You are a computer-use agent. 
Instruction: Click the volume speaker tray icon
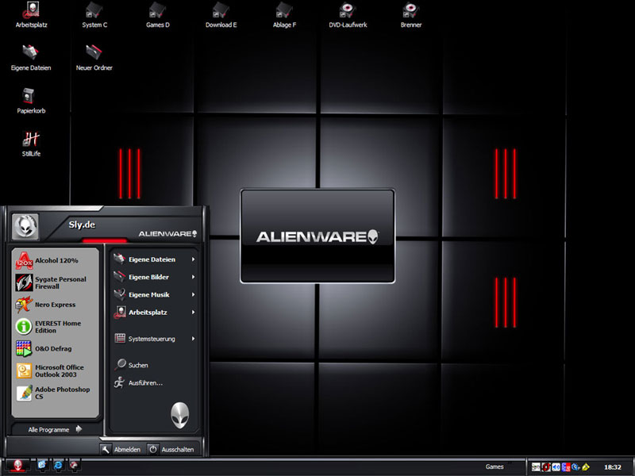pos(556,467)
